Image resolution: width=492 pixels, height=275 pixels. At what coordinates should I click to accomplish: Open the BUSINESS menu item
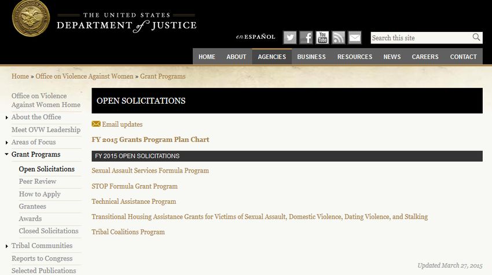pyautogui.click(x=311, y=57)
